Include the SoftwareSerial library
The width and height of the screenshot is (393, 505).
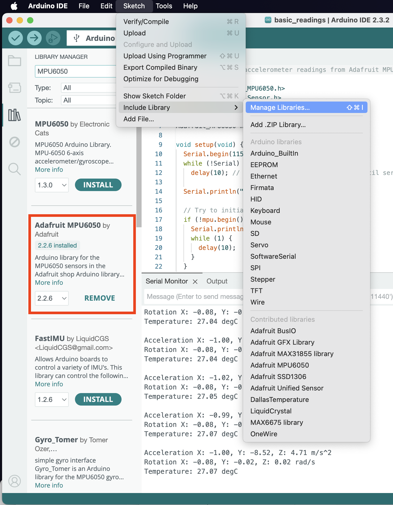pos(306,256)
